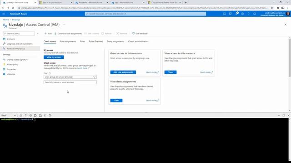This screenshot has height=163, width=291.
Task: Open Cloud Shell from the Azure header
Action: (224, 14)
